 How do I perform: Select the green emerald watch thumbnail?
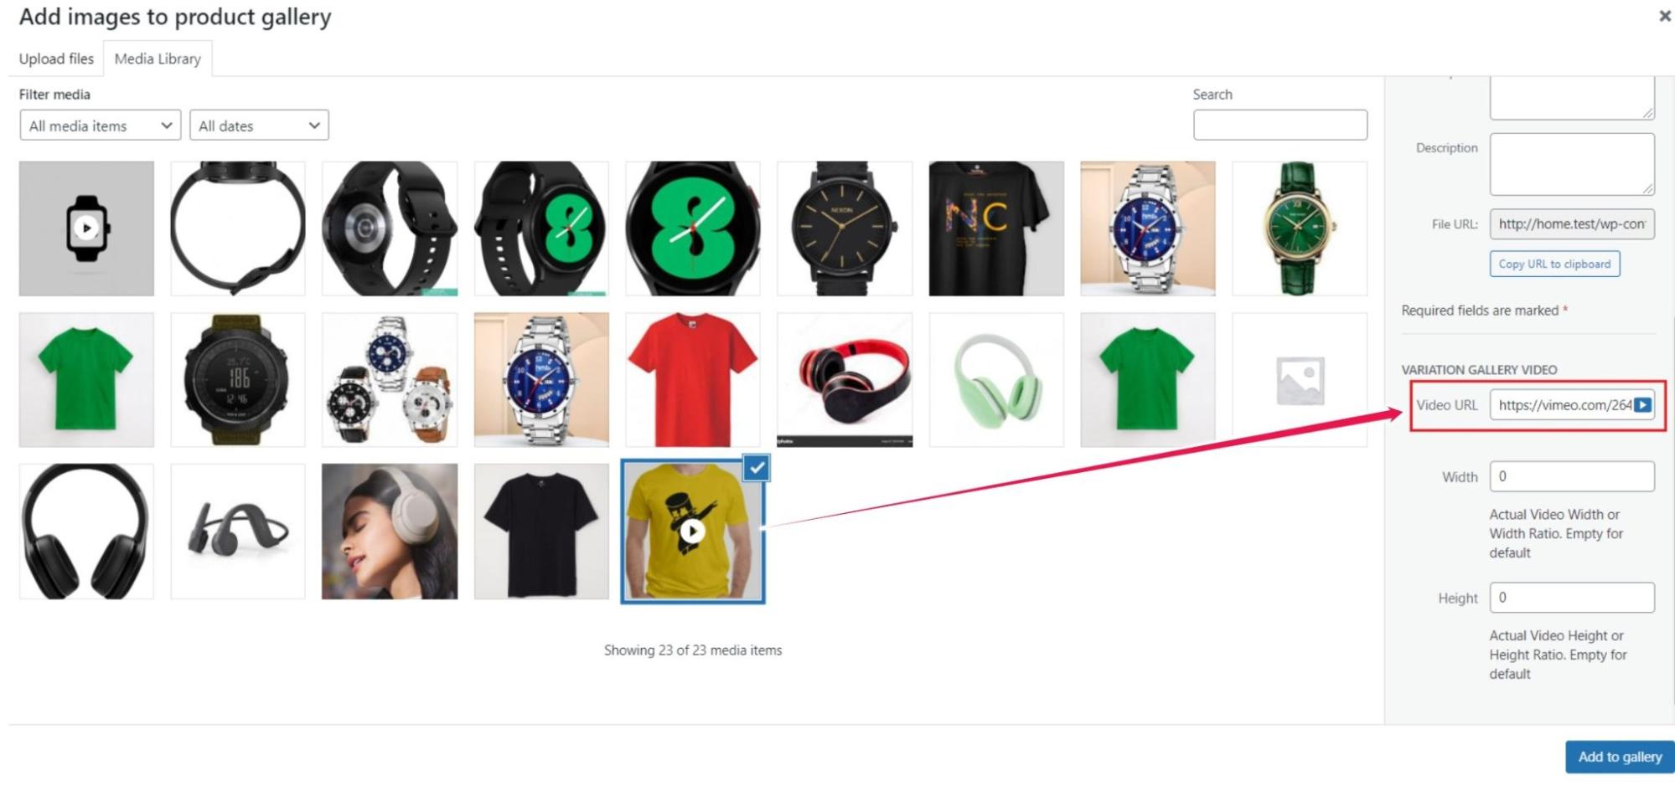pos(1300,229)
